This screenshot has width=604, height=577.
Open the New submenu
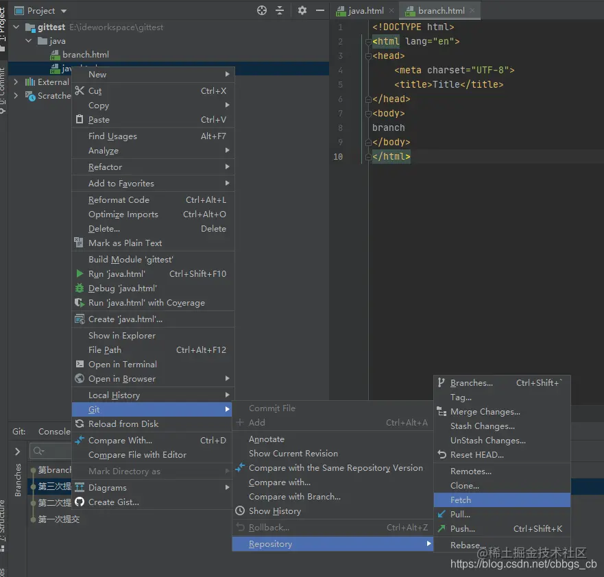point(154,74)
